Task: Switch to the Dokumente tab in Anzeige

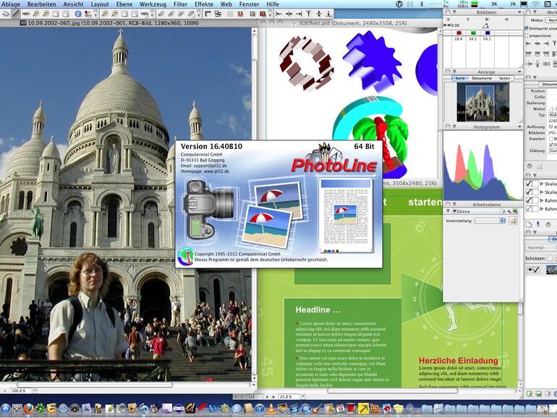Action: [x=482, y=78]
